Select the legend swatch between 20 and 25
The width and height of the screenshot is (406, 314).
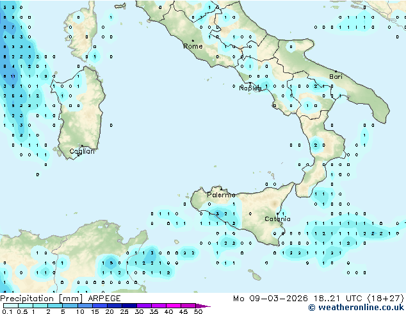coord(114,306)
